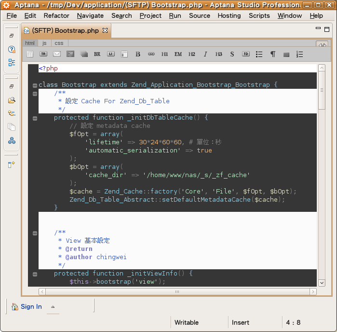Click the horizontal scrollbar thumb

177,292
